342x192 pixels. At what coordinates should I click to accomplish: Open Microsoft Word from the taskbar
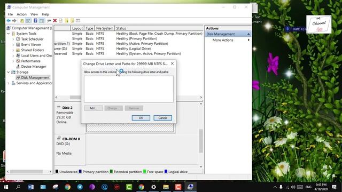coord(31,187)
